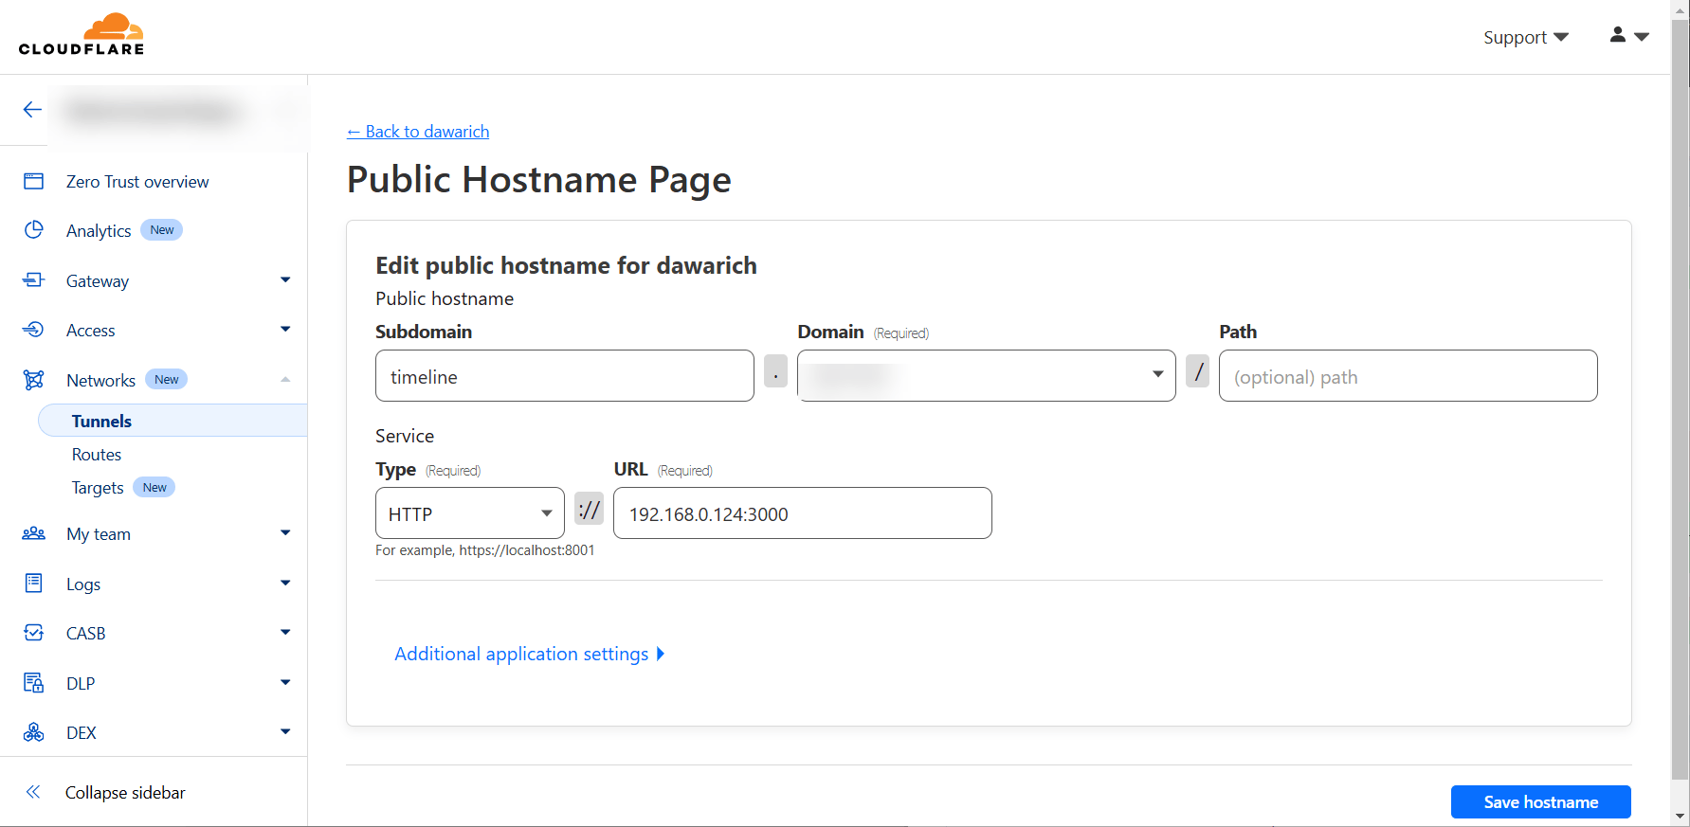Open Targets in the Networks submenu

[98, 488]
